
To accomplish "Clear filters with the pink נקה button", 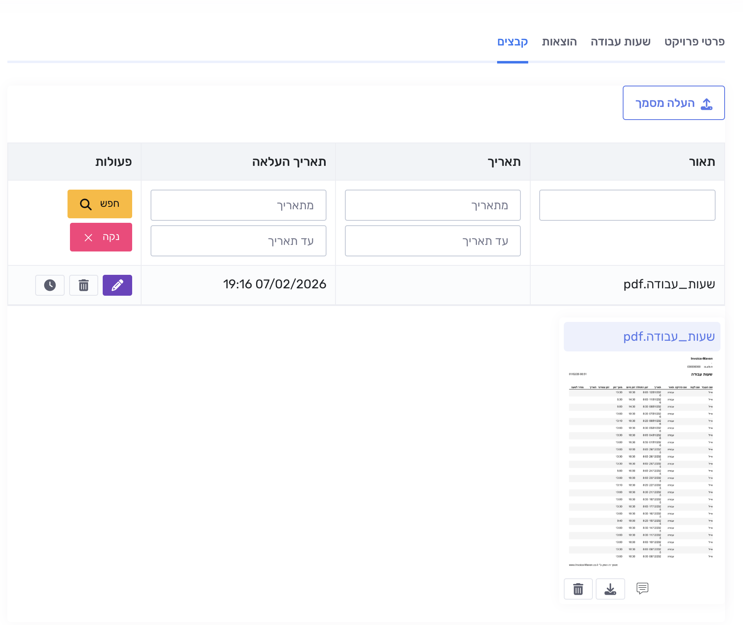I will point(101,237).
